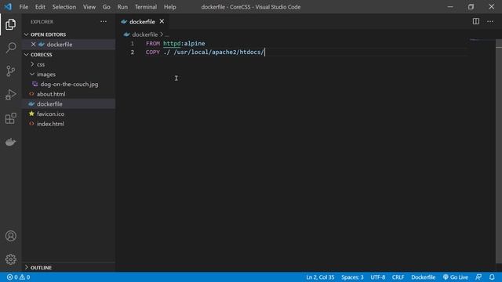The image size is (502, 282).
Task: Open the Explorer view in activity bar
Action: [x=10, y=24]
